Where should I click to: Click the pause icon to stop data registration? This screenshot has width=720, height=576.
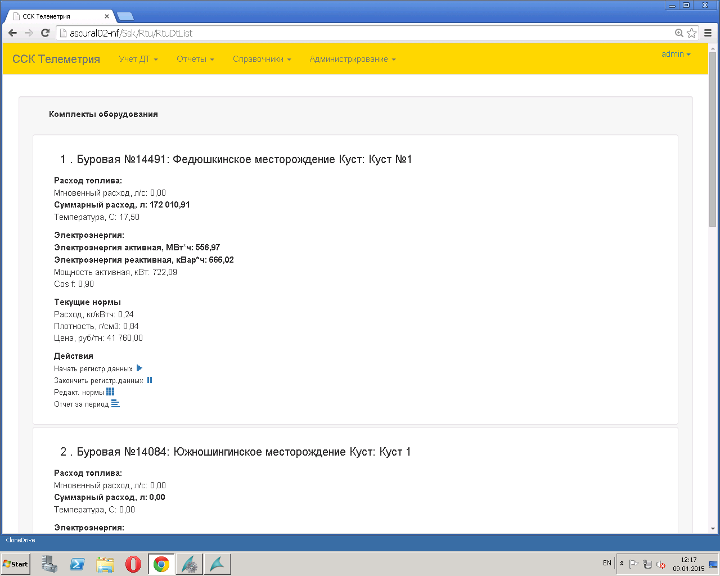coord(150,380)
